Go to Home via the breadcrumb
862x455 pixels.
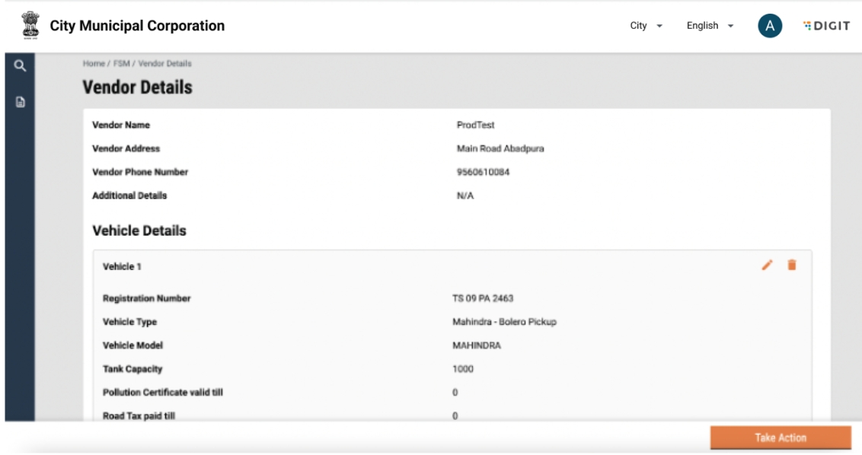point(91,63)
